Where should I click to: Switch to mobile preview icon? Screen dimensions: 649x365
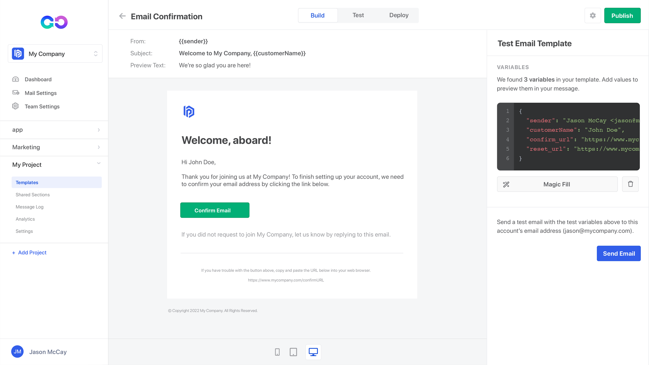tap(277, 352)
